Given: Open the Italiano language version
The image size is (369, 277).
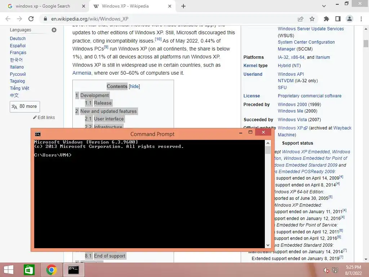Looking at the screenshot, I should coord(17,67).
